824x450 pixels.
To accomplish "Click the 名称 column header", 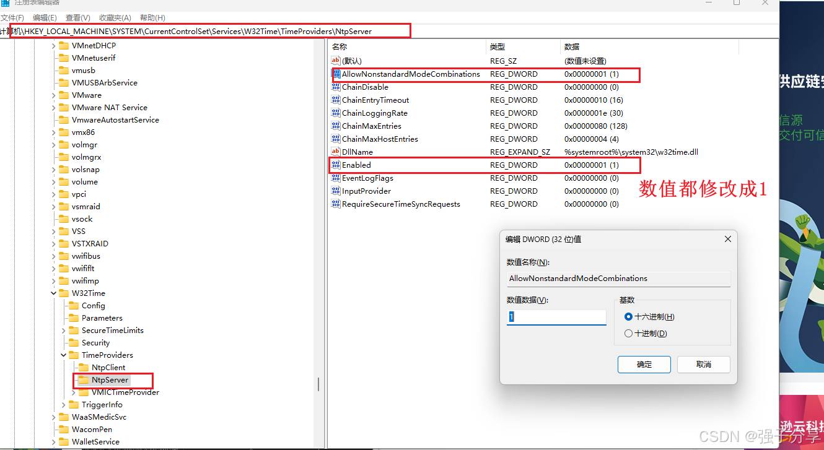I will tap(340, 46).
